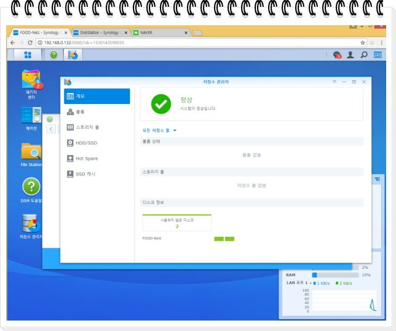Click the unused disks count box

point(177,223)
